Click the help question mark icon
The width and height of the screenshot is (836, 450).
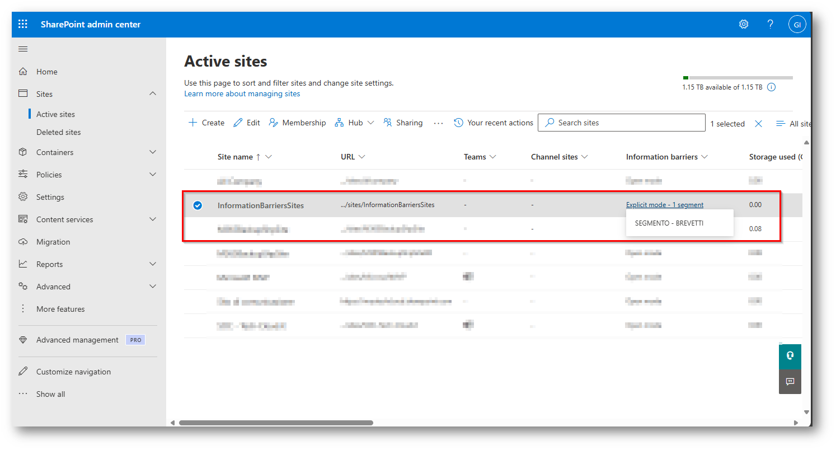(771, 24)
